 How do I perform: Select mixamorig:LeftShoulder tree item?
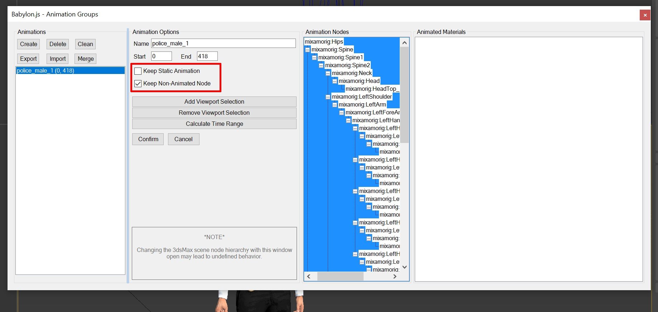(x=362, y=96)
